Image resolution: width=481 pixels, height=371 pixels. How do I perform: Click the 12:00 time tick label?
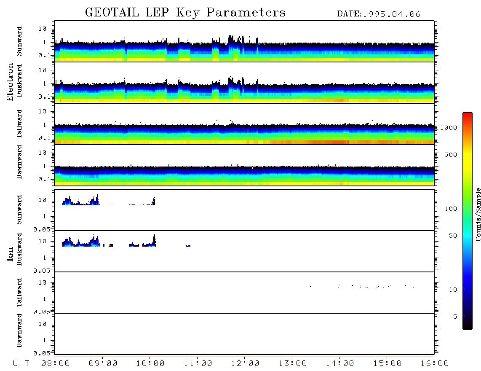pos(245,364)
